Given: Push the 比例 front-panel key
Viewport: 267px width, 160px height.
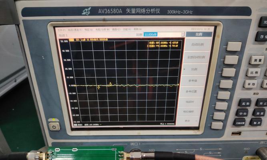Looking at the screenshot, I should coord(253,72).
